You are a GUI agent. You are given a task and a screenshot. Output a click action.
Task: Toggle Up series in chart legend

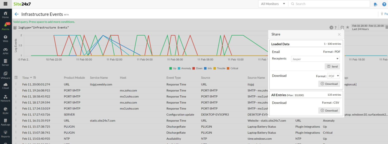coord(173,68)
